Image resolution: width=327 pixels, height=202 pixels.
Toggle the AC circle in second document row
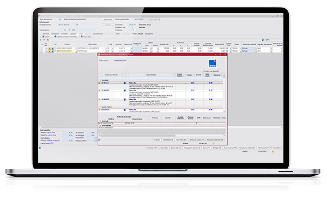tap(56, 51)
